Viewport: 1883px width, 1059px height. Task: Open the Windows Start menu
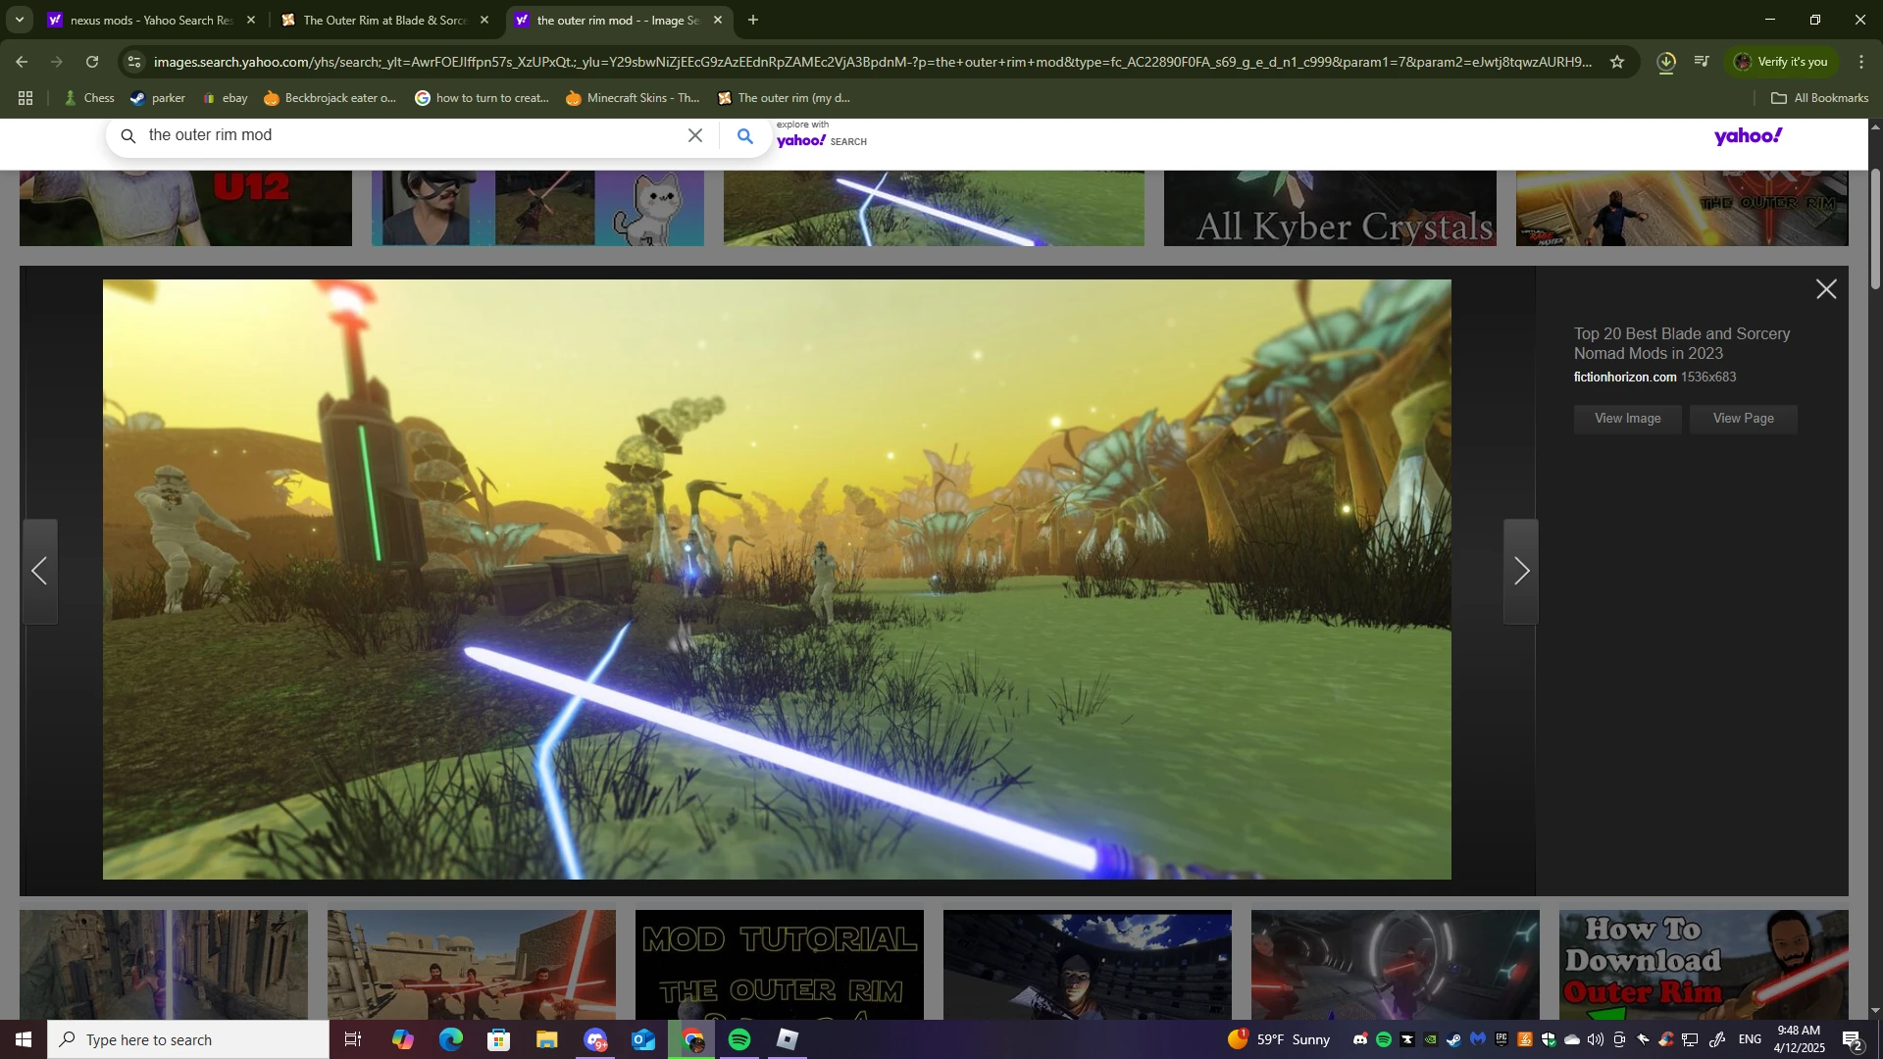tap(24, 1039)
